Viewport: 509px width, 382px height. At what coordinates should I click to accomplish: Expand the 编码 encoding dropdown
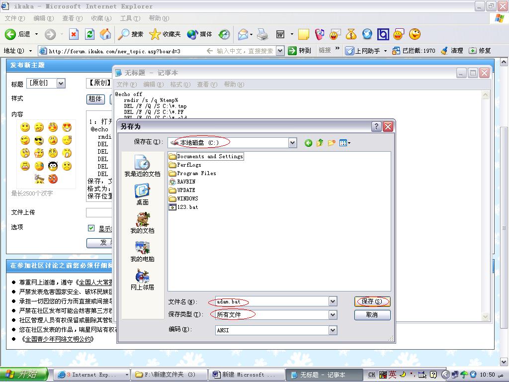[x=333, y=330]
